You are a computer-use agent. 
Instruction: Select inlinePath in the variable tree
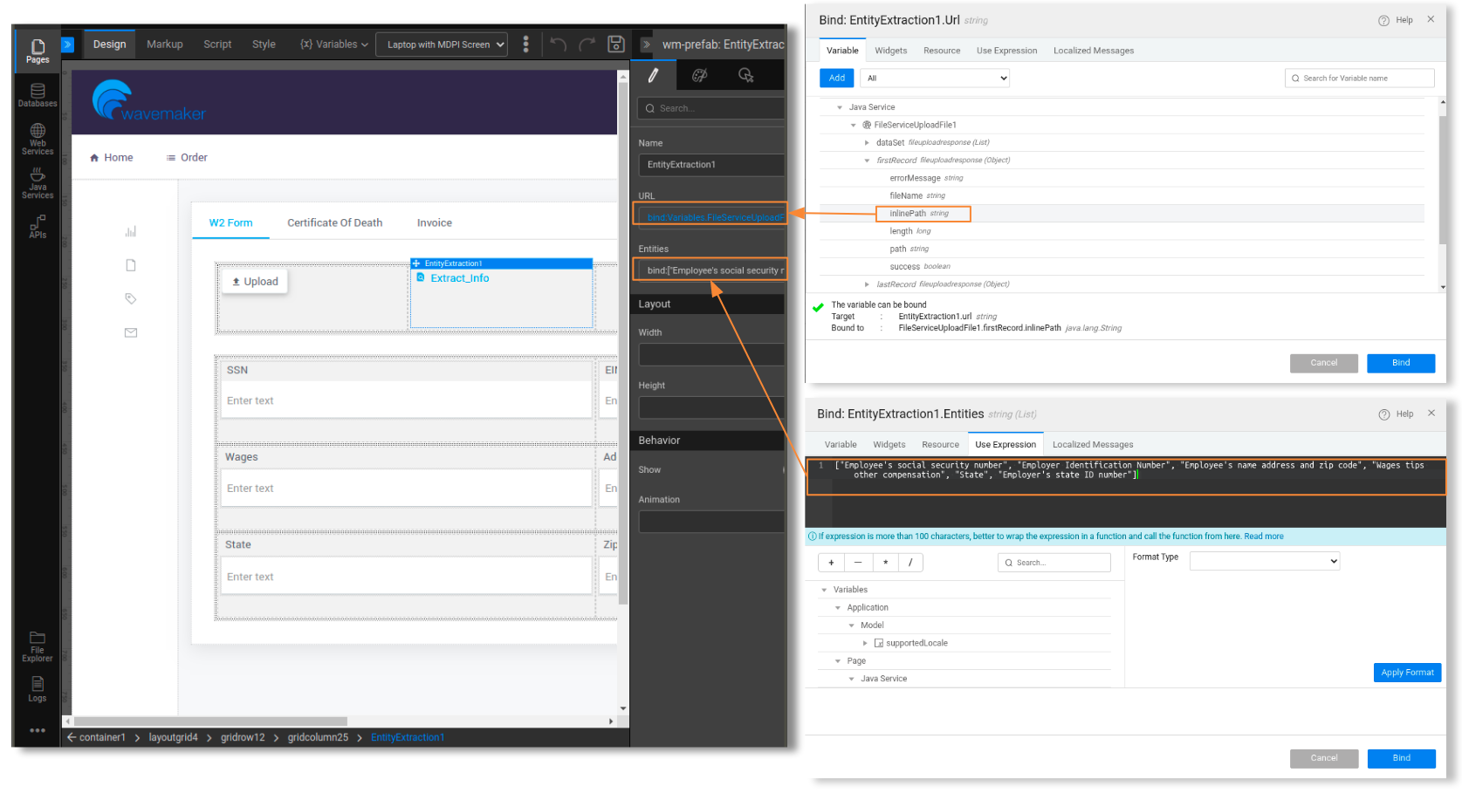908,214
